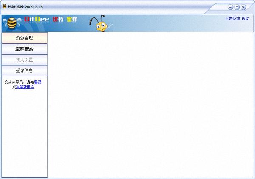Click the 帮助 help link
Image resolution: width=255 pixels, height=179 pixels.
[x=246, y=19]
